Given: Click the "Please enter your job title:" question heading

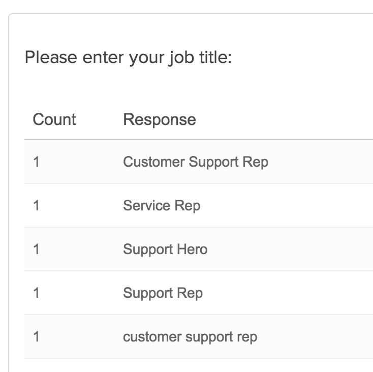Looking at the screenshot, I should [x=128, y=57].
